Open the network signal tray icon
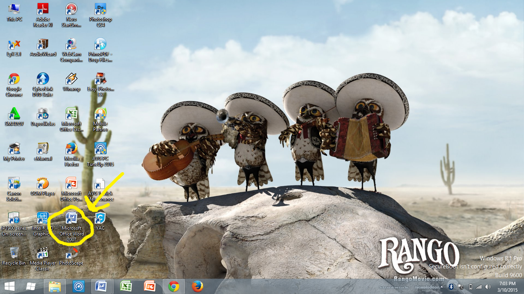 479,286
